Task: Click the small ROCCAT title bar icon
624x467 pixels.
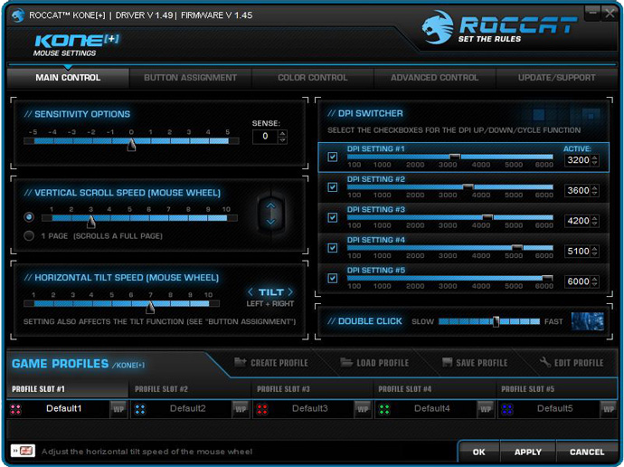Action: 17,15
